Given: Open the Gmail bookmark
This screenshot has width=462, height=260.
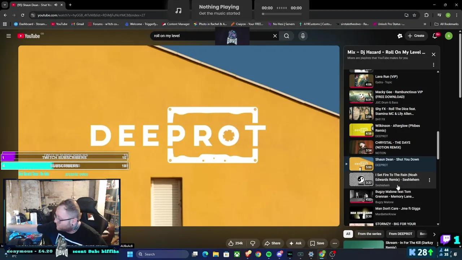Looking at the screenshot, I should [x=77, y=24].
